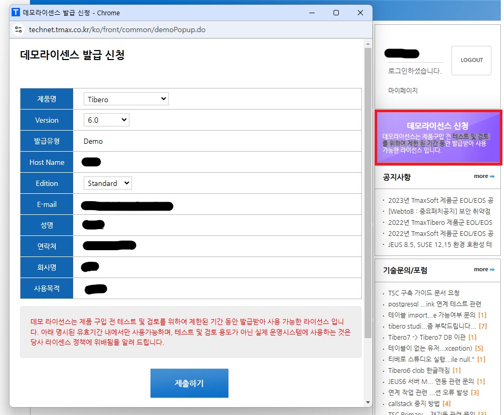The image size is (504, 415).
Task: Open forum post TSC 구축 가이드 문서 요청
Action: (x=424, y=293)
